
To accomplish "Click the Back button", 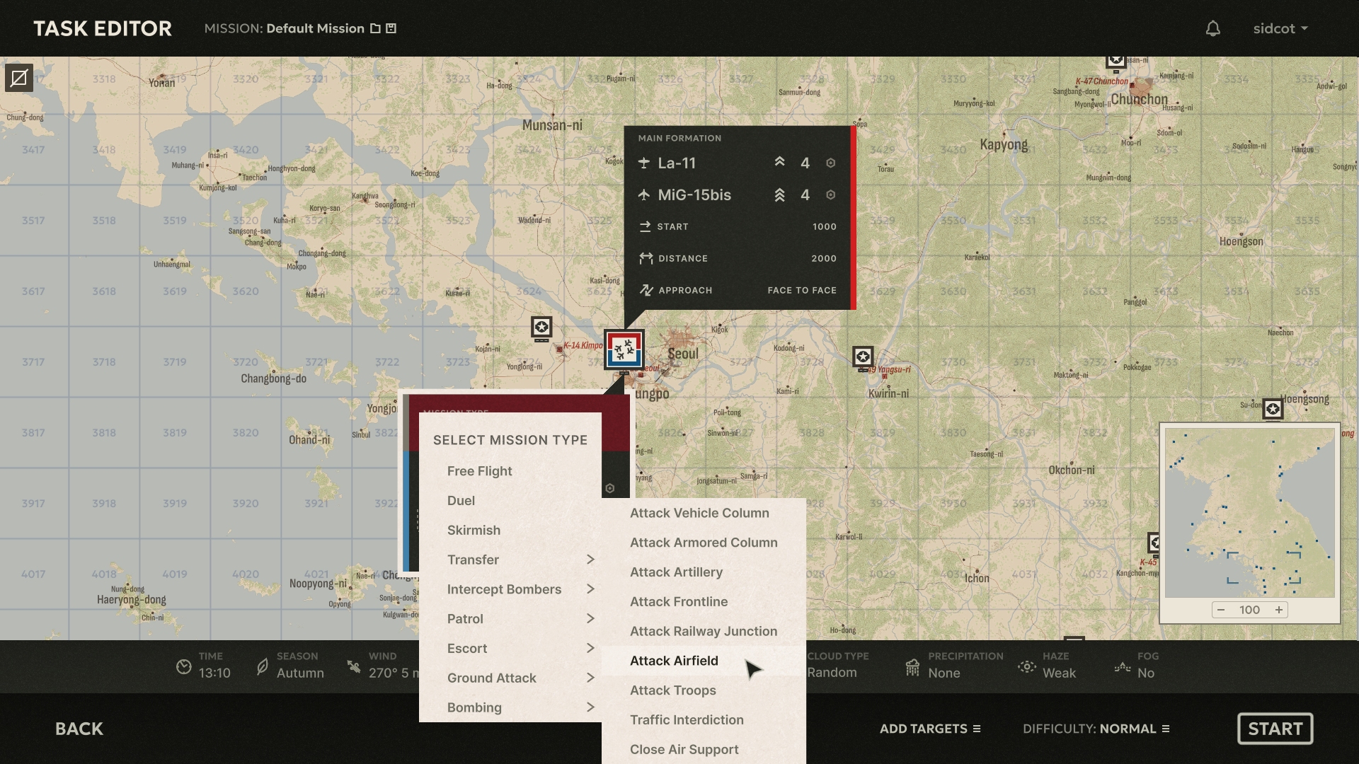I will click(79, 729).
